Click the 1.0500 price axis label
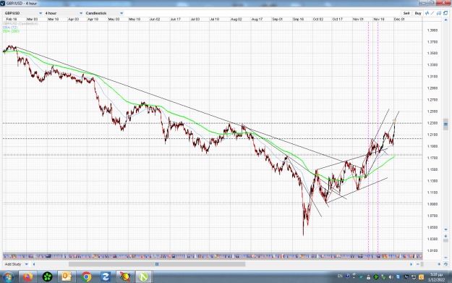Screen dimensions: 452x283 tap(432, 227)
